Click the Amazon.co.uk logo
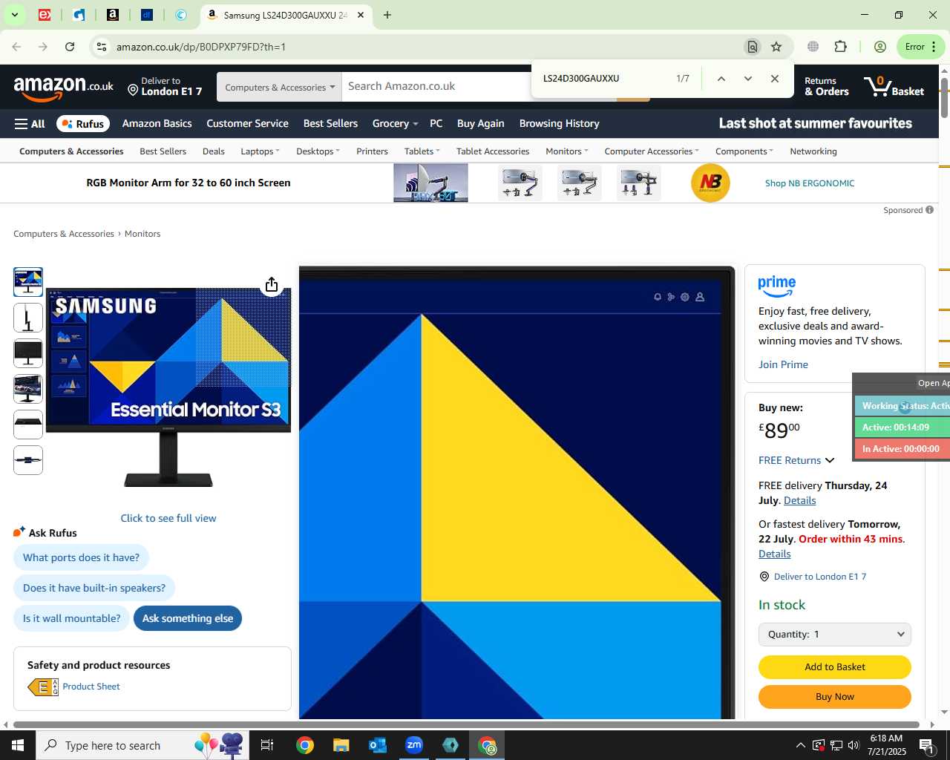The image size is (950, 760). pyautogui.click(x=64, y=88)
